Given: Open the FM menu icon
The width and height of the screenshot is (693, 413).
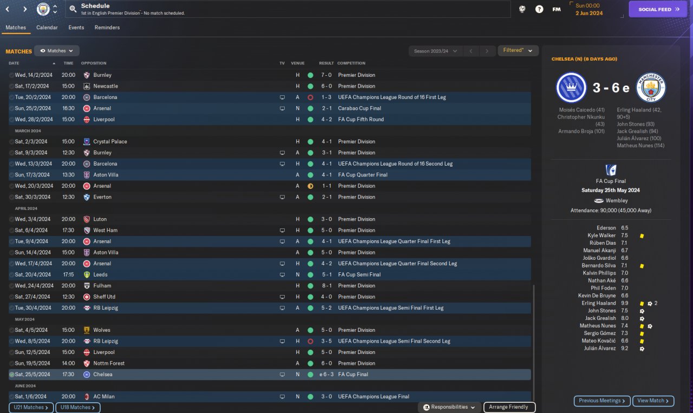Looking at the screenshot, I should (557, 9).
